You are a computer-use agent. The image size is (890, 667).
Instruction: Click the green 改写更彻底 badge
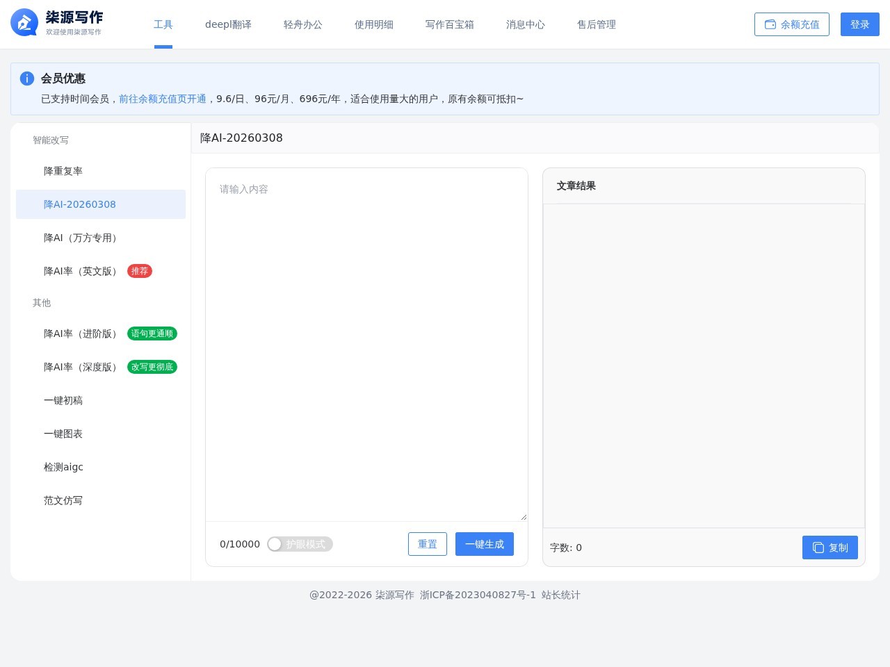(152, 367)
